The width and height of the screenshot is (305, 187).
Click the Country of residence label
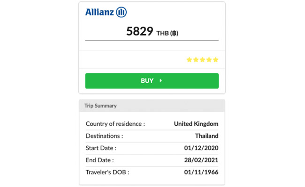(x=115, y=124)
